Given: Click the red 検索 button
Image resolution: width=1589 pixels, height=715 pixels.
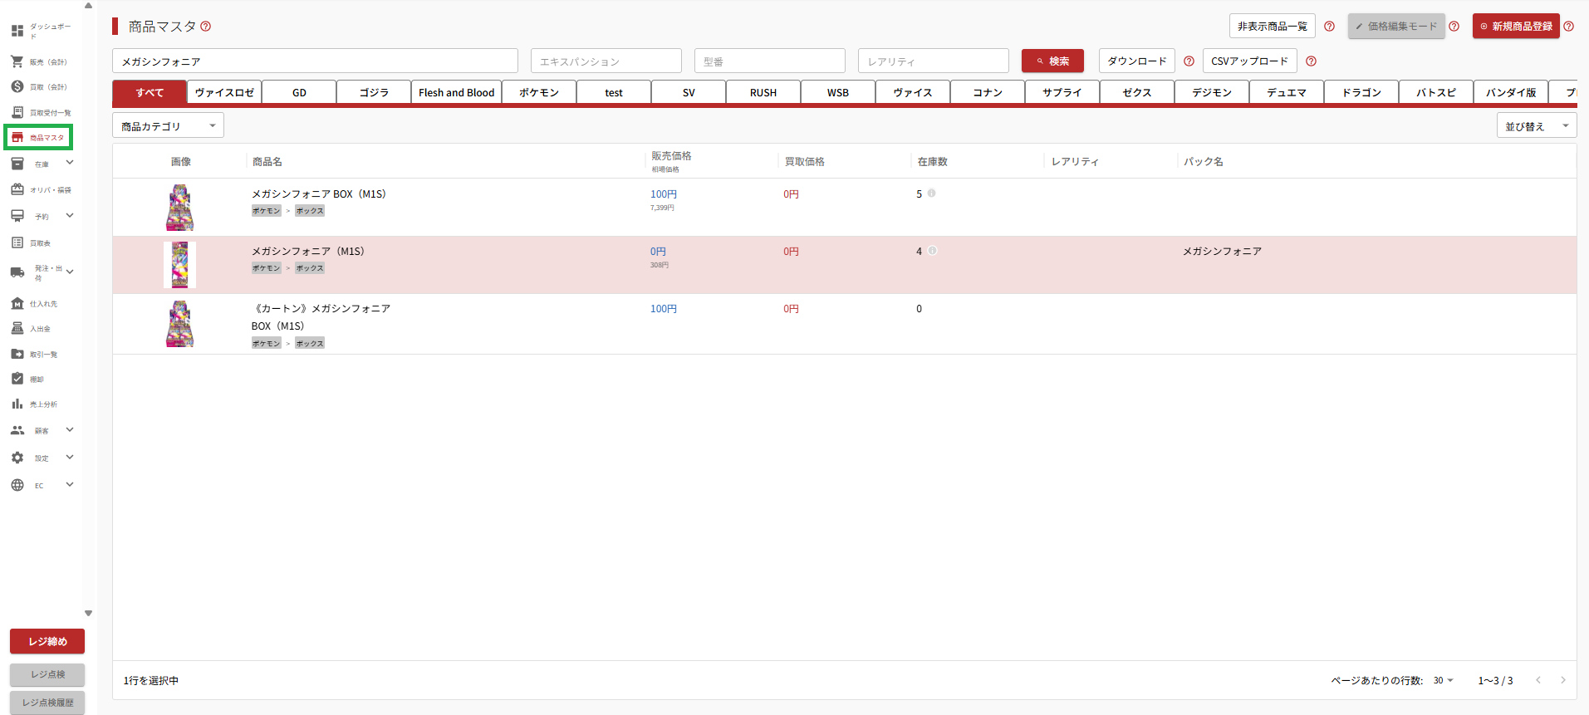Looking at the screenshot, I should [x=1052, y=61].
